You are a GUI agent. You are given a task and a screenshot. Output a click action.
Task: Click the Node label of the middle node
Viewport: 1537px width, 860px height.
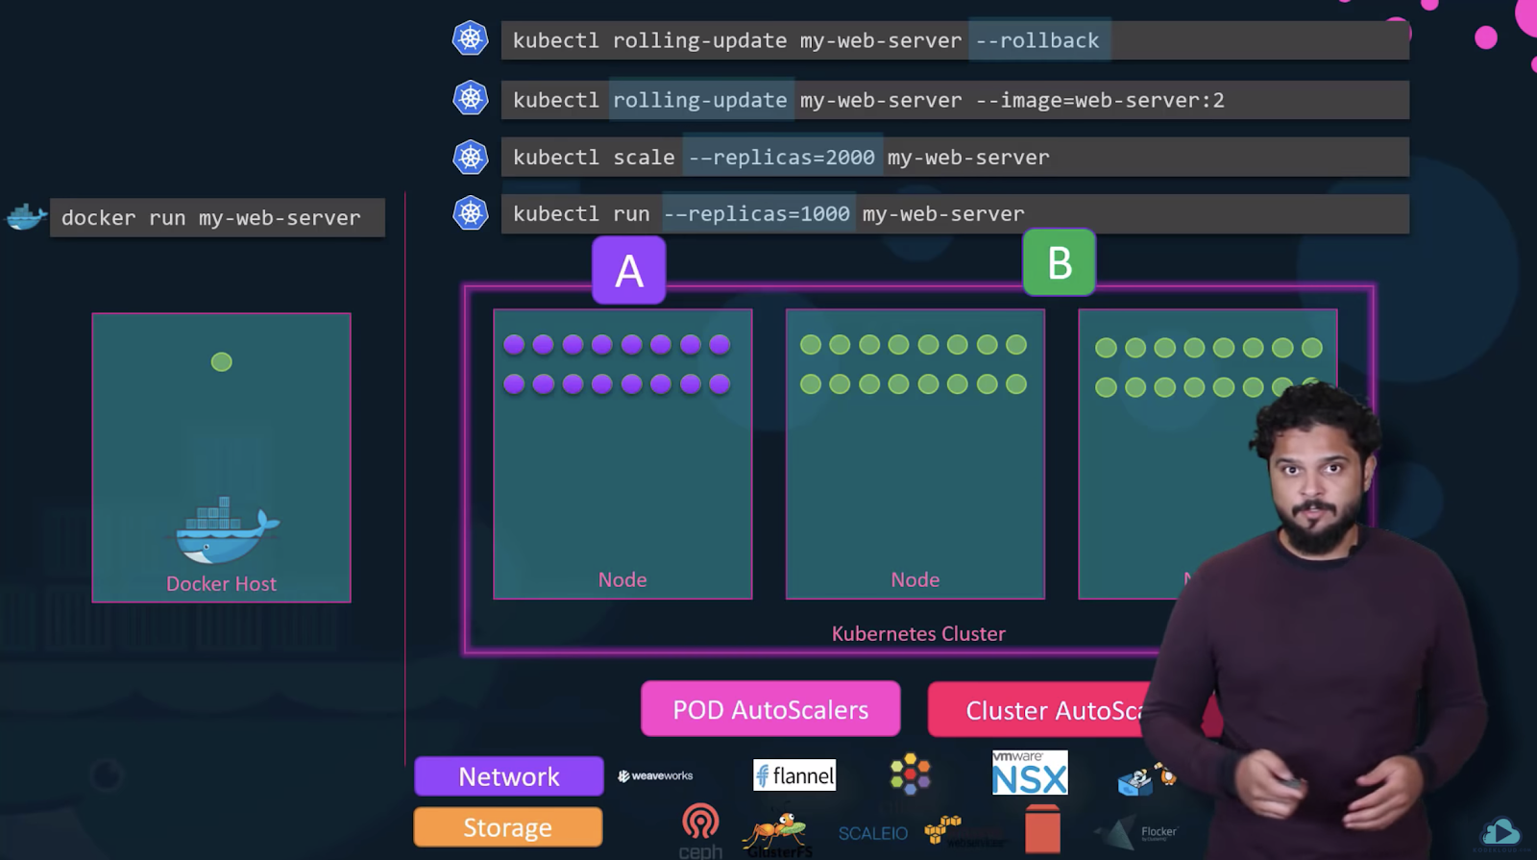click(x=915, y=579)
